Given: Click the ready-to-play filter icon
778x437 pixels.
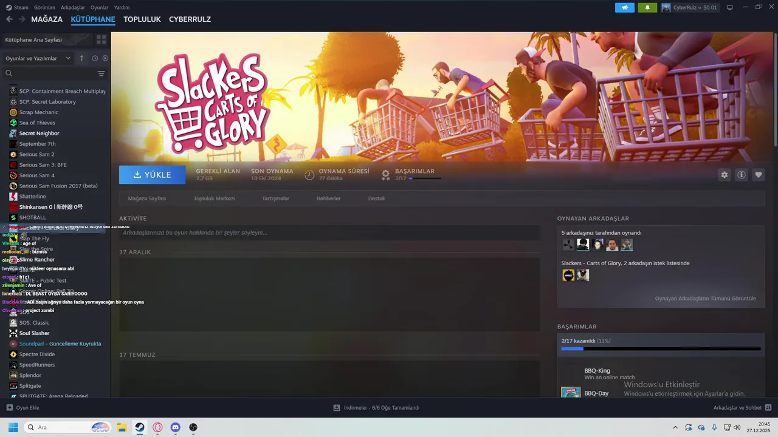Looking at the screenshot, I should (x=105, y=58).
